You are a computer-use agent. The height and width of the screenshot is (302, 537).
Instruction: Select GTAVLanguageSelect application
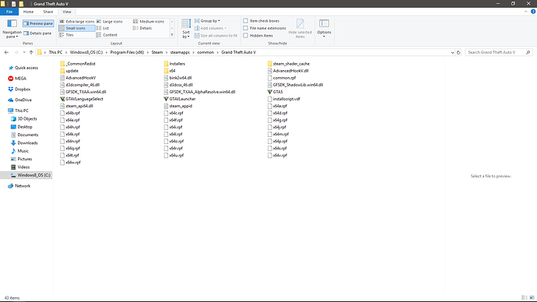(x=82, y=99)
